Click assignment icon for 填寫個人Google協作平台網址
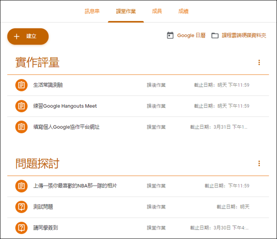 [21, 127]
